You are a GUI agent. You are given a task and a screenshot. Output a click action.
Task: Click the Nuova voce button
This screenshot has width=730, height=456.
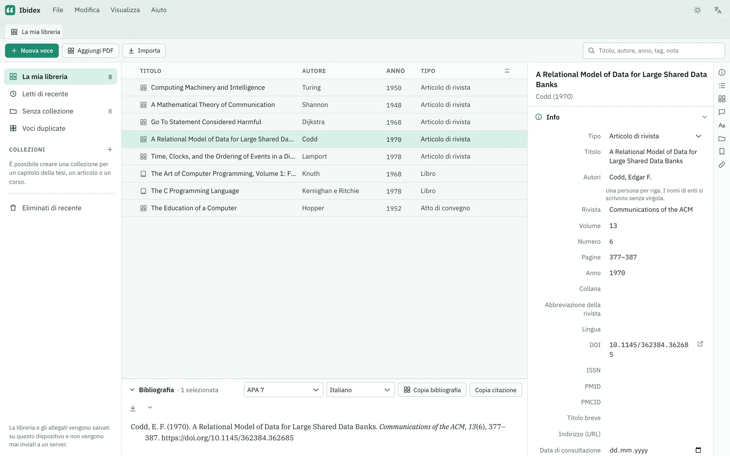(32, 51)
